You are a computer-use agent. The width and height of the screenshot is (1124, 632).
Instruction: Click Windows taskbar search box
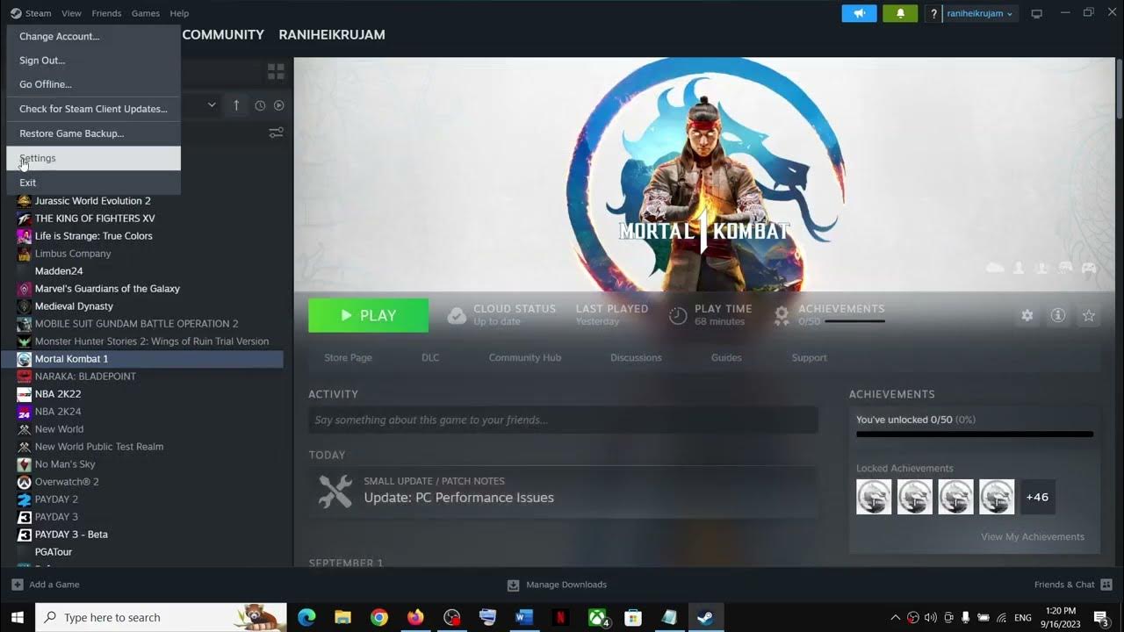click(x=161, y=617)
